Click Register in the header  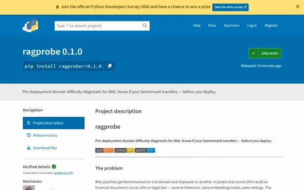[x=271, y=25]
